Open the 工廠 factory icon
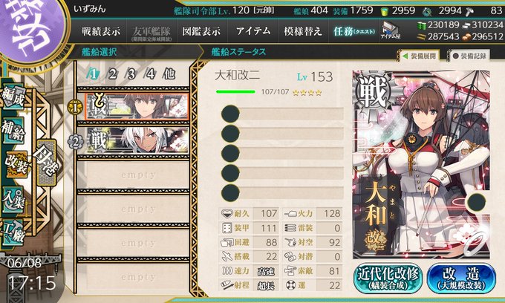Viewport: 505px width, 303px height. 13,232
